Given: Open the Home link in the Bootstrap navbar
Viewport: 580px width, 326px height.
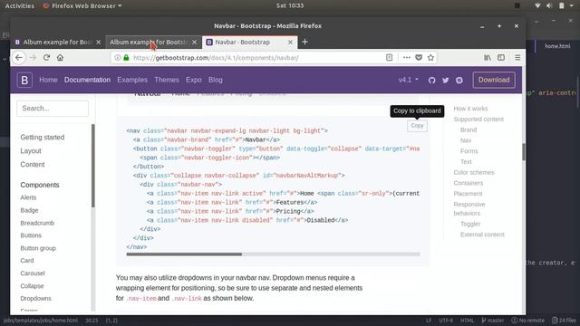Looking at the screenshot, I should click(48, 80).
